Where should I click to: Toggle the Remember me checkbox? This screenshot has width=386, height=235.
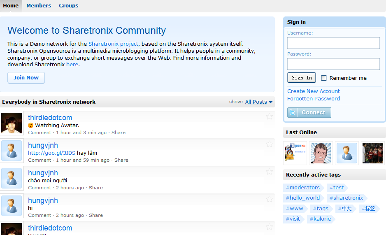click(x=324, y=78)
